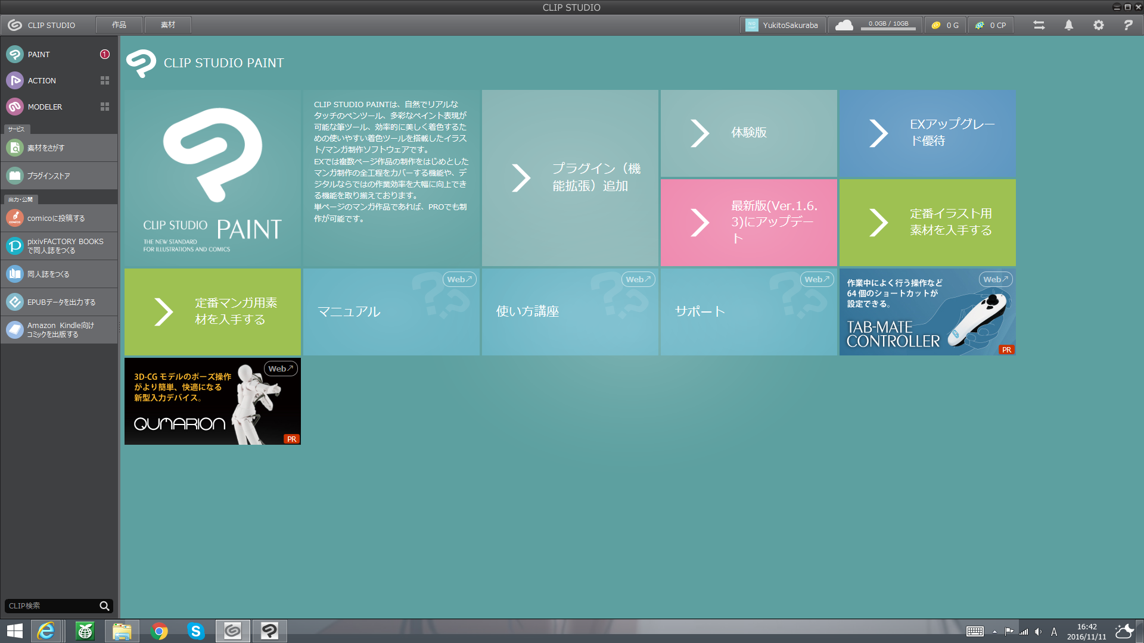This screenshot has height=643, width=1144.
Task: Open TAB-MATE CONTROLLER ad banner
Action: 928,312
